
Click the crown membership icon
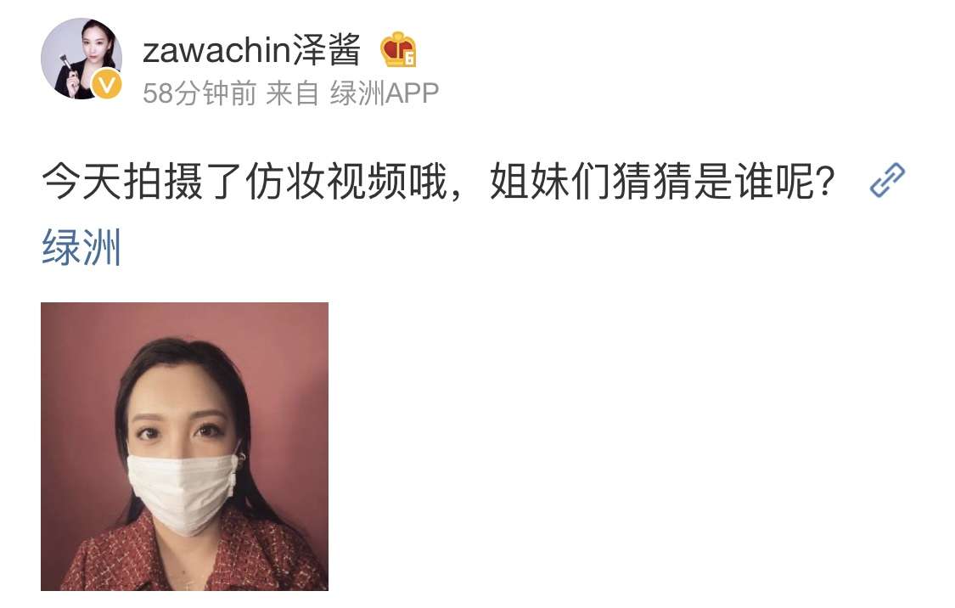coord(398,50)
